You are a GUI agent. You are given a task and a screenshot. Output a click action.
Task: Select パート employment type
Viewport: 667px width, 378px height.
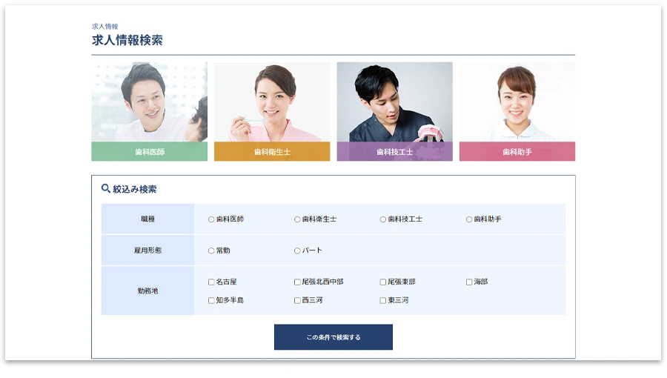click(x=297, y=251)
